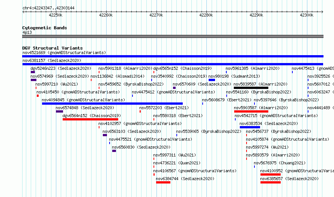Open nsv6563103 (Sedlazeck2020) label
The width and height of the screenshot is (334, 197).
click(132, 131)
